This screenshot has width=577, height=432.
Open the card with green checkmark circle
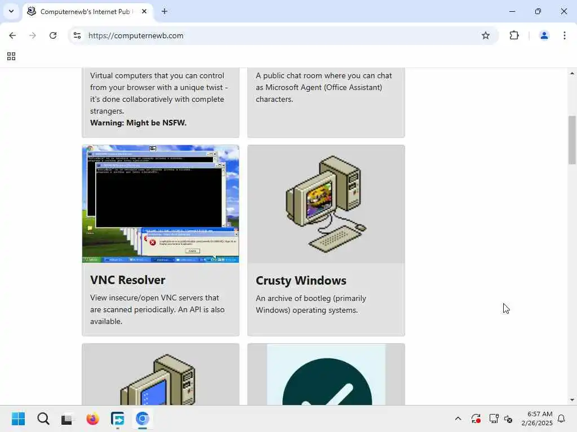[x=326, y=375]
